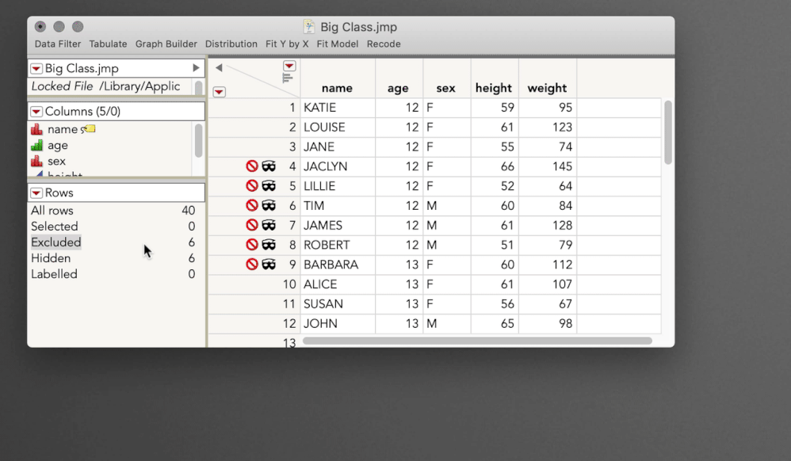Image resolution: width=791 pixels, height=461 pixels.
Task: Click All rows in Rows panel
Action: 52,211
